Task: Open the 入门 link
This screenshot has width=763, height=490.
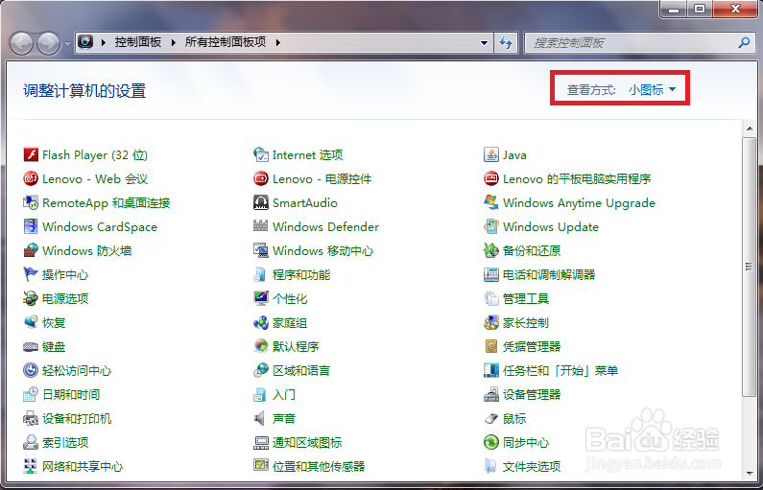Action: pos(284,394)
